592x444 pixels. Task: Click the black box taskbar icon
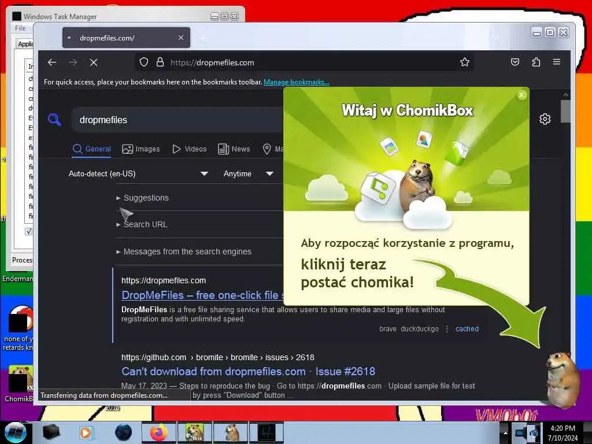click(51, 432)
